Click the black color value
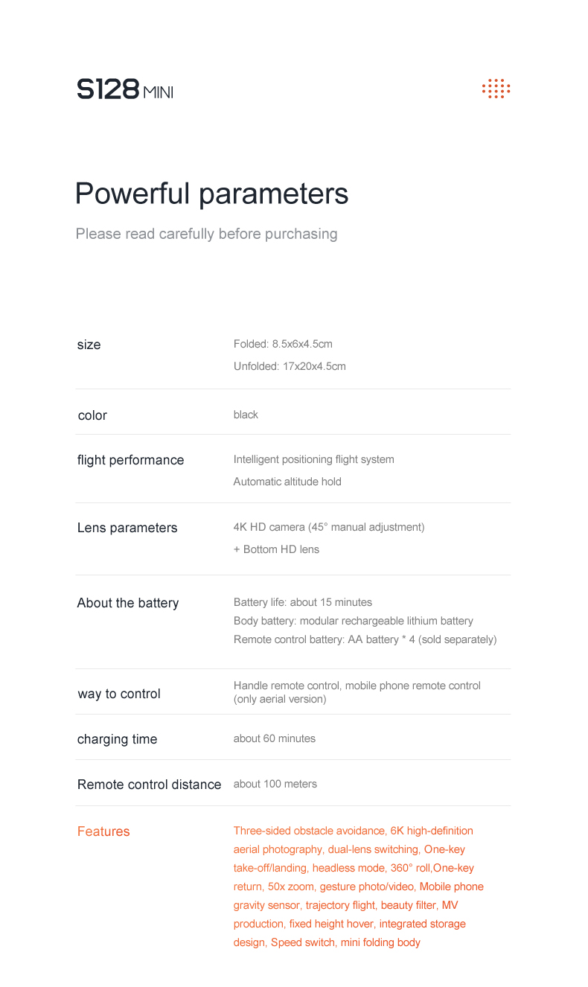Viewport: 588px width, 987px height. pos(246,415)
